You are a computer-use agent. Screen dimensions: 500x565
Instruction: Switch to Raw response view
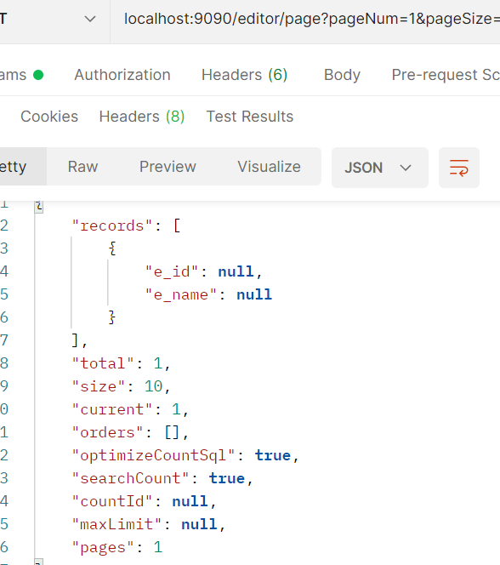pos(82,167)
